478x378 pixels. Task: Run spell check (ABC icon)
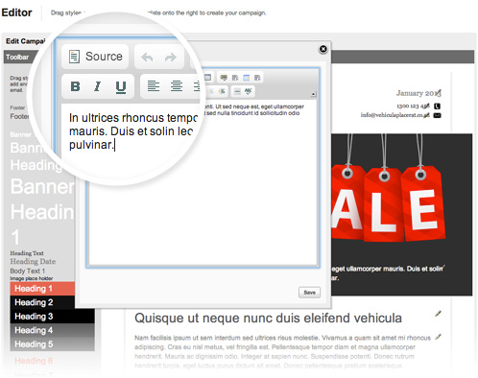click(x=248, y=91)
